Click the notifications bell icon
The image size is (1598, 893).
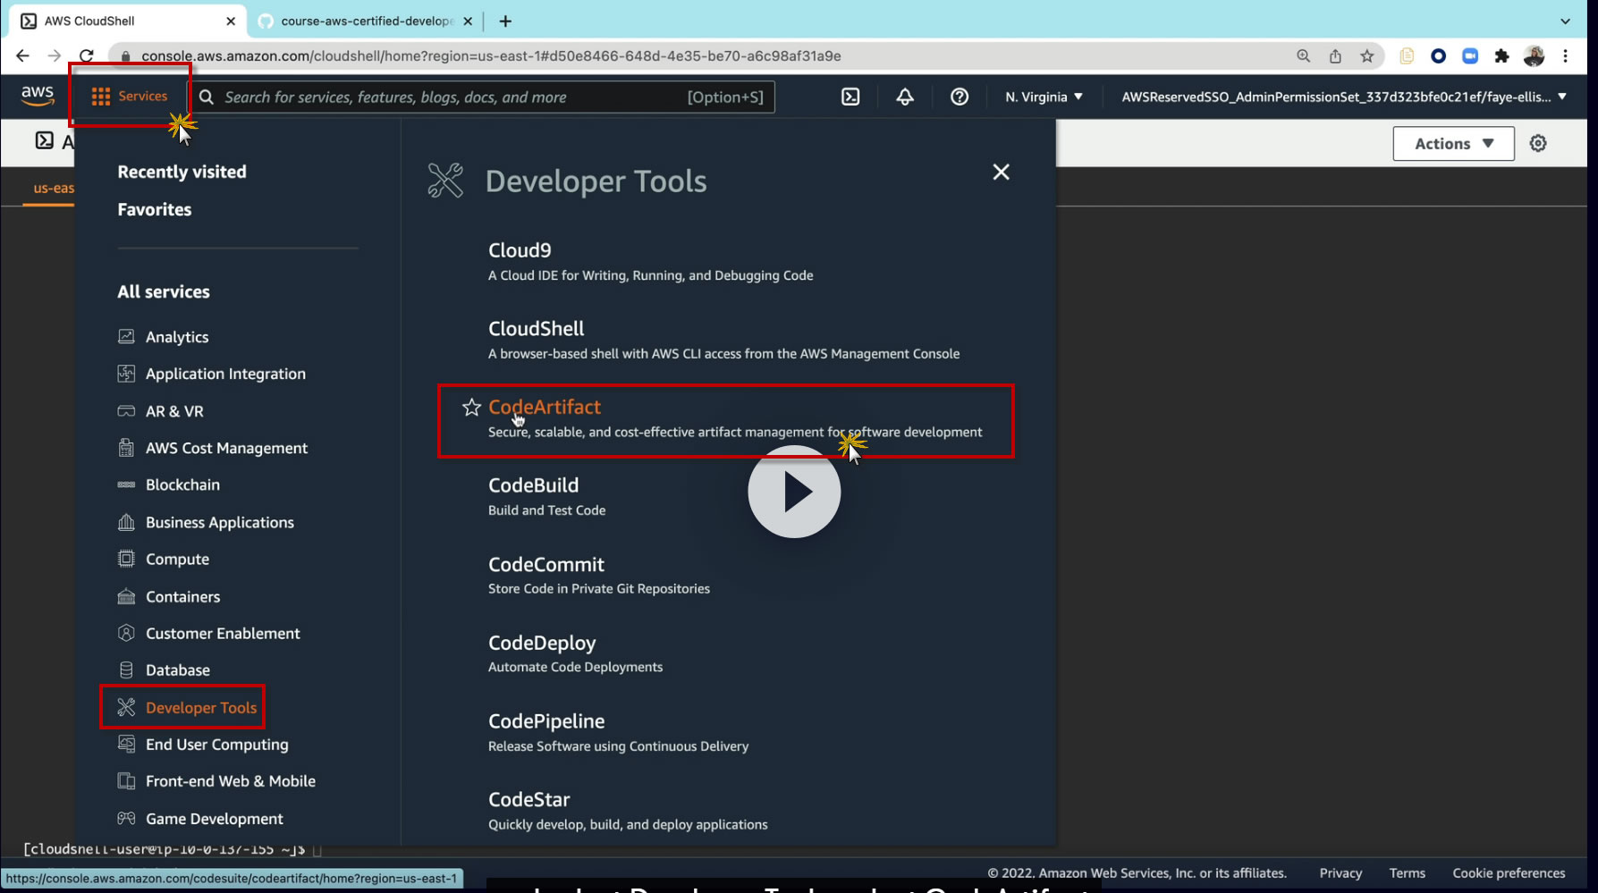click(x=905, y=97)
